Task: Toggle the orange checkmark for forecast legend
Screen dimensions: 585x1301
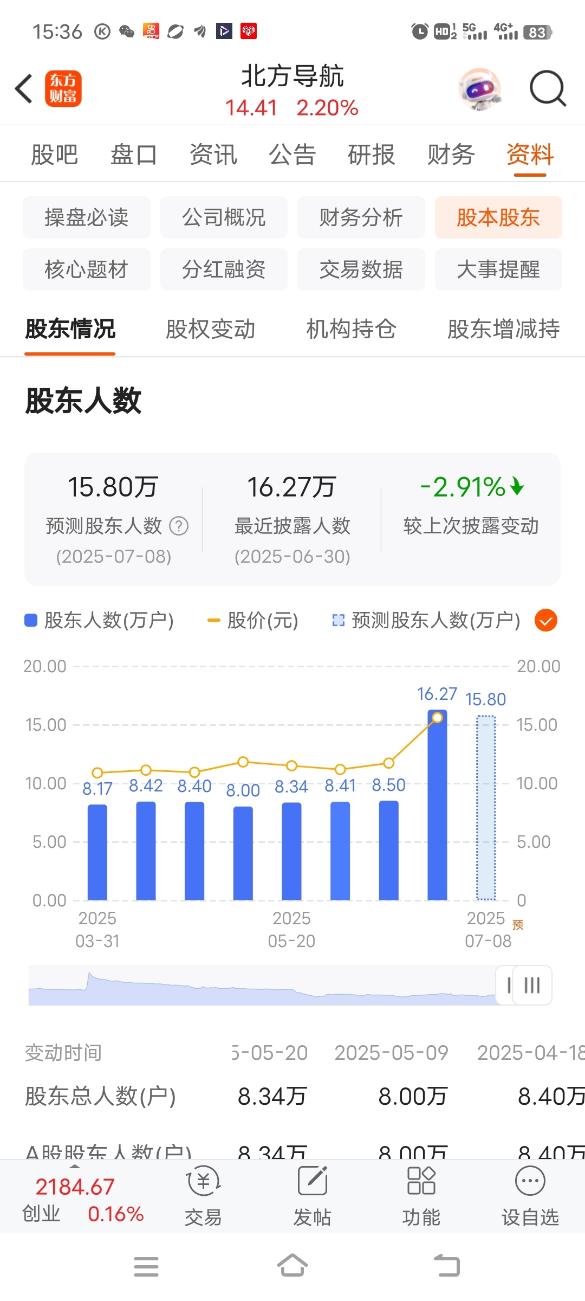Action: (546, 620)
